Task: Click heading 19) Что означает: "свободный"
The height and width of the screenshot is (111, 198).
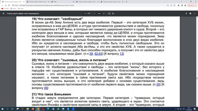Action: [58, 19]
